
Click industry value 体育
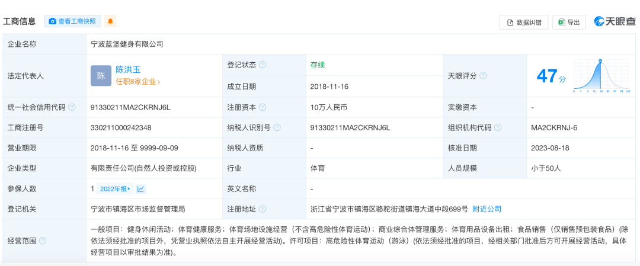[x=318, y=168]
